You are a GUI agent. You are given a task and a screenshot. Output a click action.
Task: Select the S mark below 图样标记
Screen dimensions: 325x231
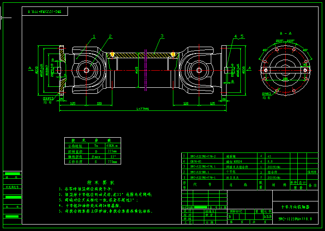[x=230, y=217]
